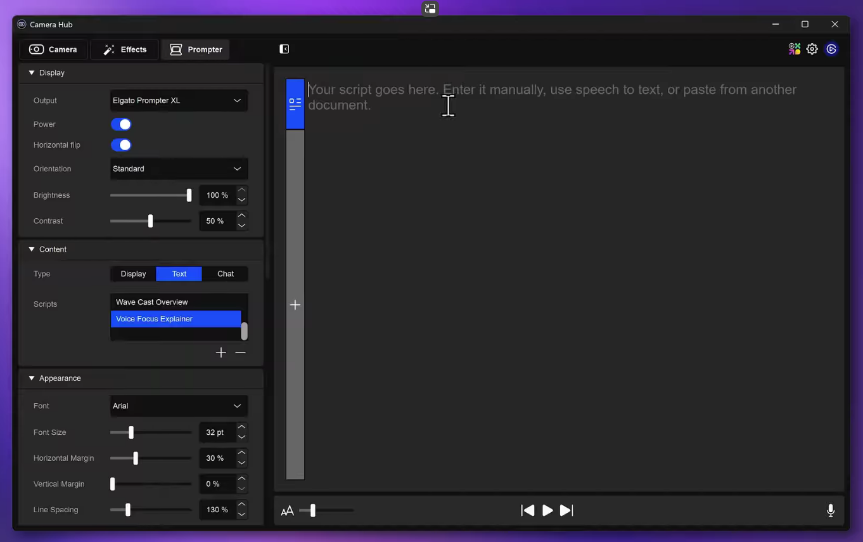Switch to the Camera tab
The image size is (863, 542).
[x=53, y=49]
